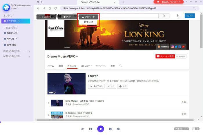Open the YouTube icon on the banner
This screenshot has height=135, width=203.
[x=183, y=47]
